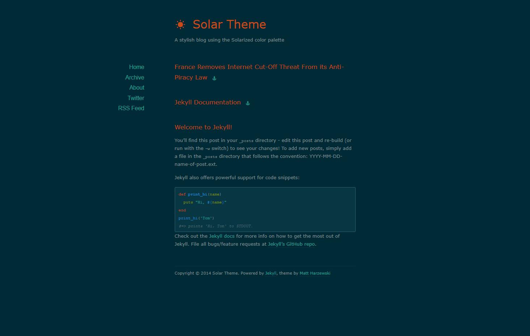Open Jekyll's GitHub repo link
Viewport: 530px width, 336px height.
tap(291, 244)
